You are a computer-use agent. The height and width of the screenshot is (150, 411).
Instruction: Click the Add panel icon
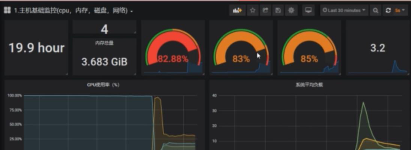(237, 10)
